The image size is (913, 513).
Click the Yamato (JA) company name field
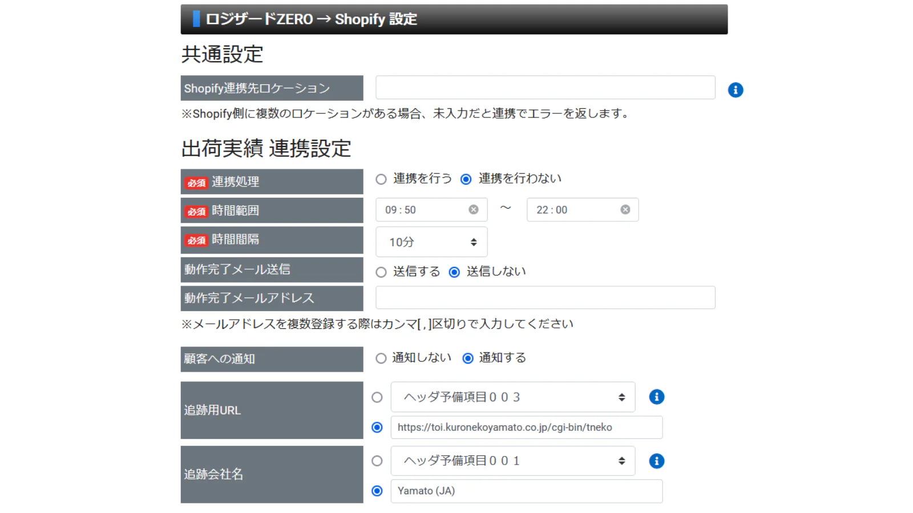click(x=527, y=491)
